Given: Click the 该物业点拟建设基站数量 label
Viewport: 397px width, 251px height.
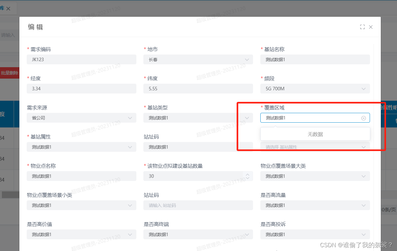Looking at the screenshot, I should (175, 166).
